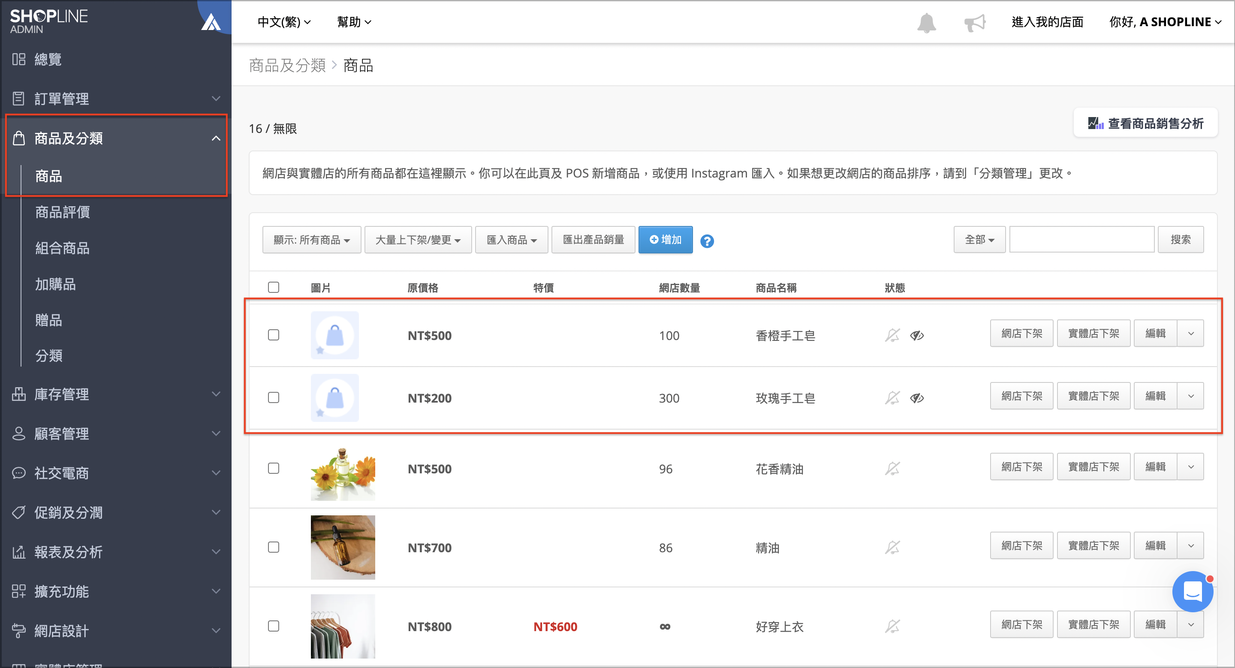
Task: Open the 顯示: 所有商品 filter dropdown
Action: [x=312, y=240]
